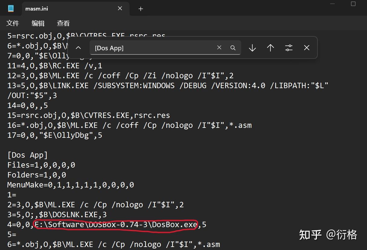
Task: Open a new tab with the plus icon
Action: point(140,9)
